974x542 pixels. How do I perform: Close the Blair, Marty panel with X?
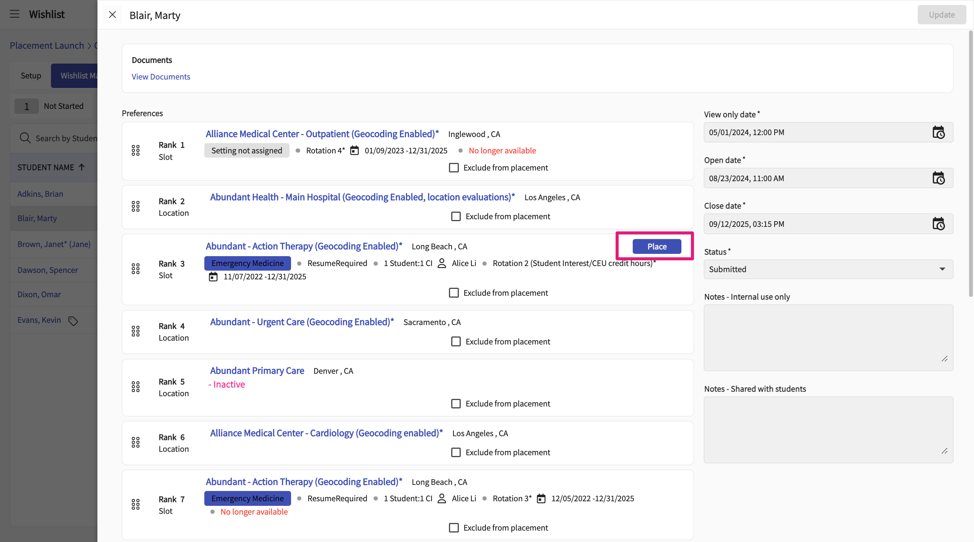(112, 15)
